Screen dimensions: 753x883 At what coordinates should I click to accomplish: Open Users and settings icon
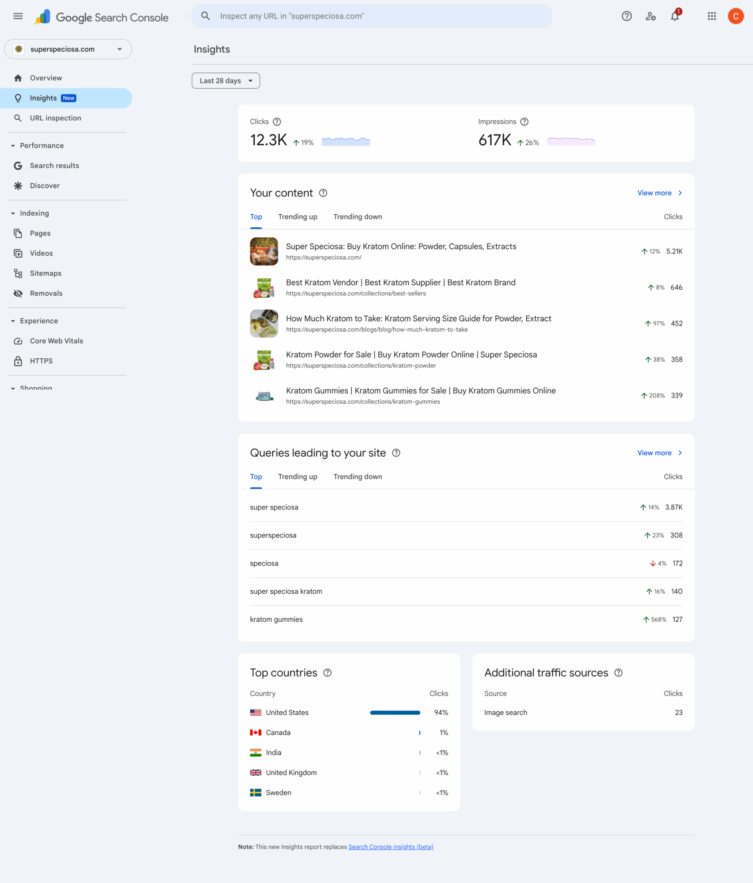[651, 16]
